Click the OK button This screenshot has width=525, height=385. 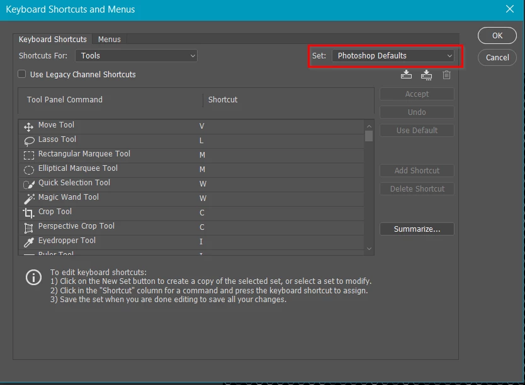(x=497, y=35)
